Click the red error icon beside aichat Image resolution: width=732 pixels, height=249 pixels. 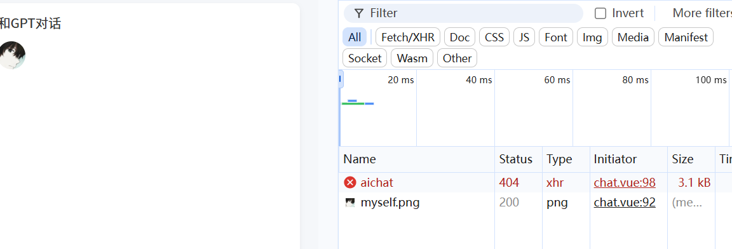pyautogui.click(x=349, y=182)
